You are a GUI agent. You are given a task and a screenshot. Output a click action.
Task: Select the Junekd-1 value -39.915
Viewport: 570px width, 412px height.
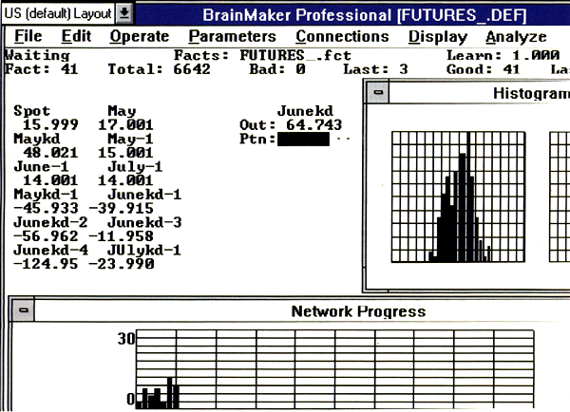click(x=121, y=208)
